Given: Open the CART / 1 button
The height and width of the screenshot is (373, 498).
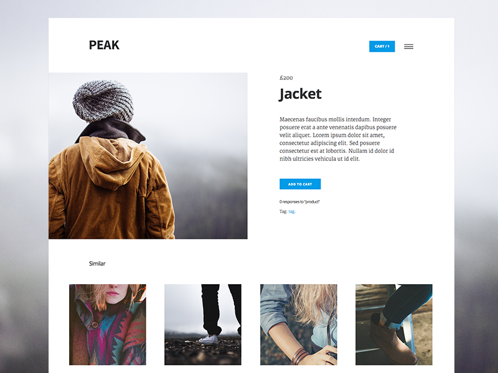Looking at the screenshot, I should point(382,46).
